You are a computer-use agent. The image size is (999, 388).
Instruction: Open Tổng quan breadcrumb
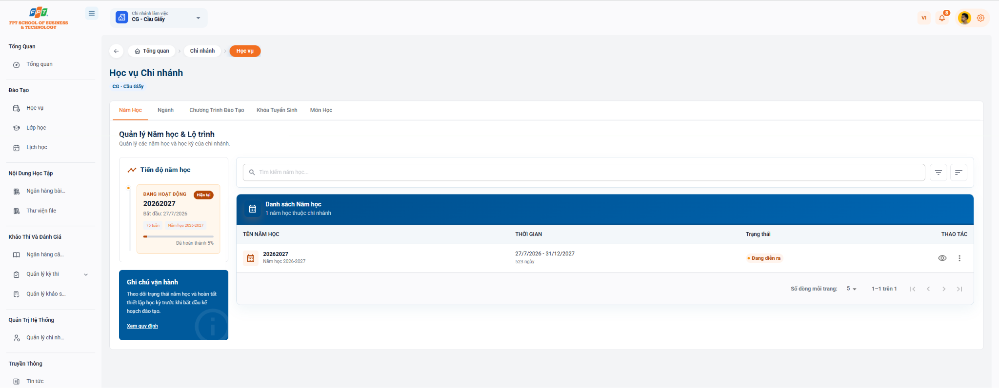click(152, 51)
